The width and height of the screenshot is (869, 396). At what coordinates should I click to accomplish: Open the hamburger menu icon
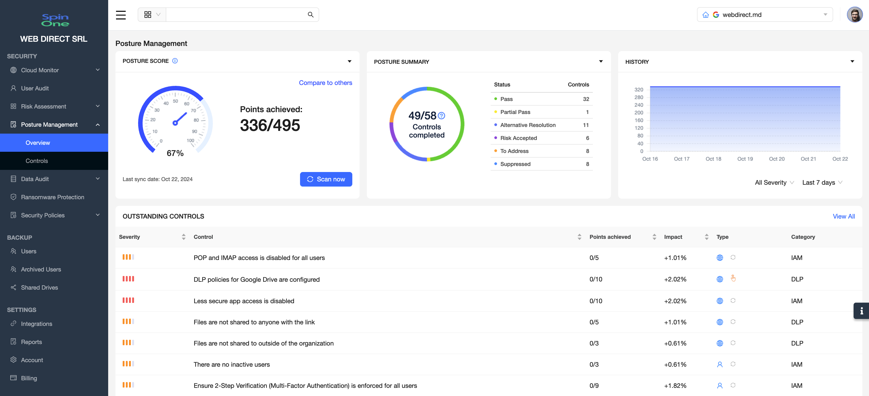click(x=121, y=15)
